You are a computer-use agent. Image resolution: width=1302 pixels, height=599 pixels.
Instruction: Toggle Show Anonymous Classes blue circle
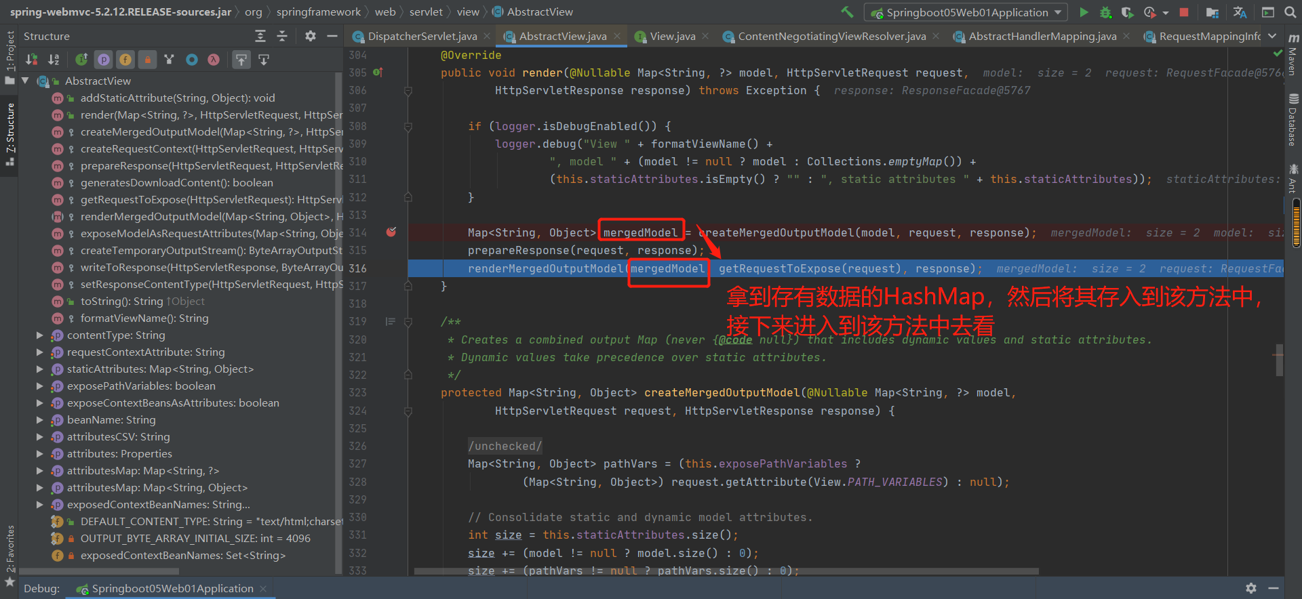(192, 60)
